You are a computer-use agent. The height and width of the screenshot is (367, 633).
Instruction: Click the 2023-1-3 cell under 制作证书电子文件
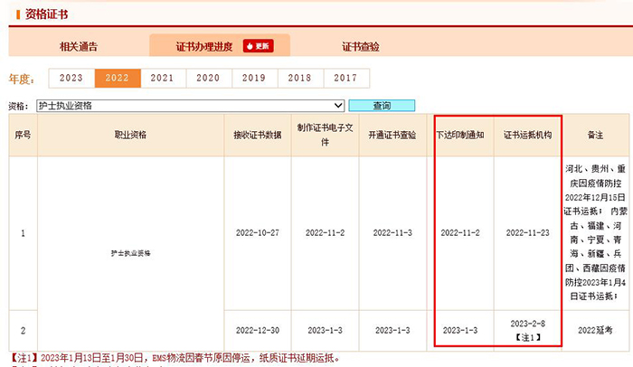point(325,330)
